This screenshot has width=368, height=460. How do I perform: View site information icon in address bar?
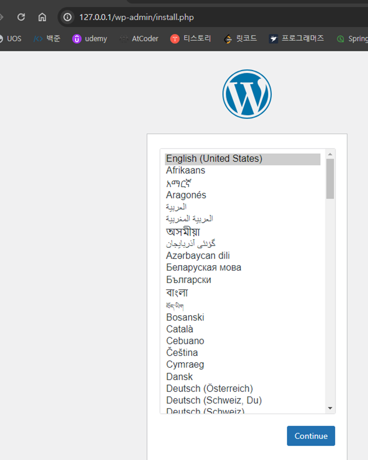coord(67,17)
